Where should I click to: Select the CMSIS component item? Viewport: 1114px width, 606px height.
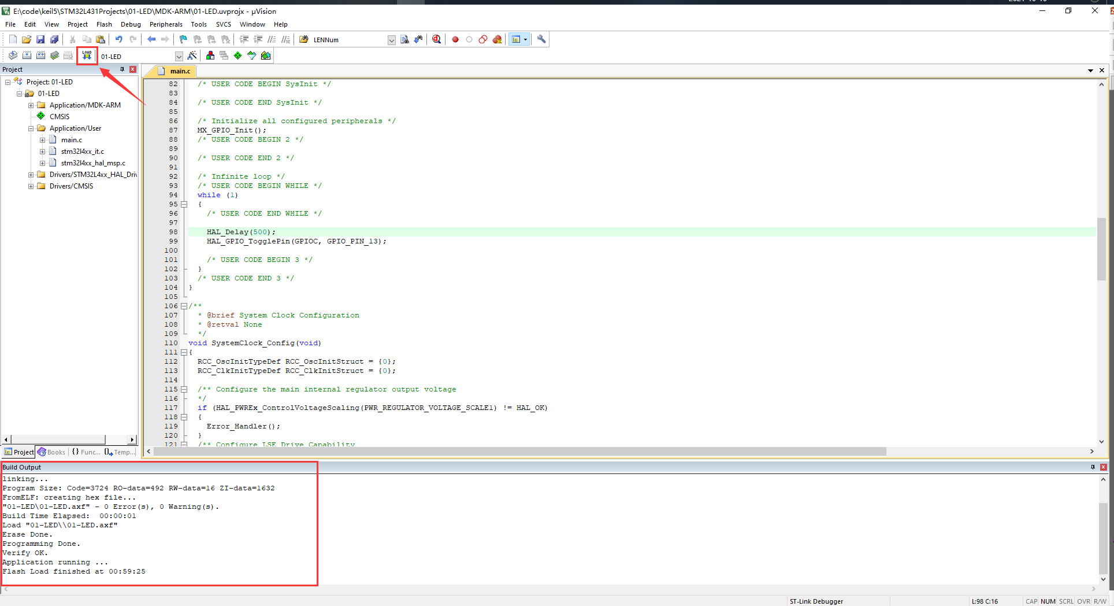(x=60, y=117)
